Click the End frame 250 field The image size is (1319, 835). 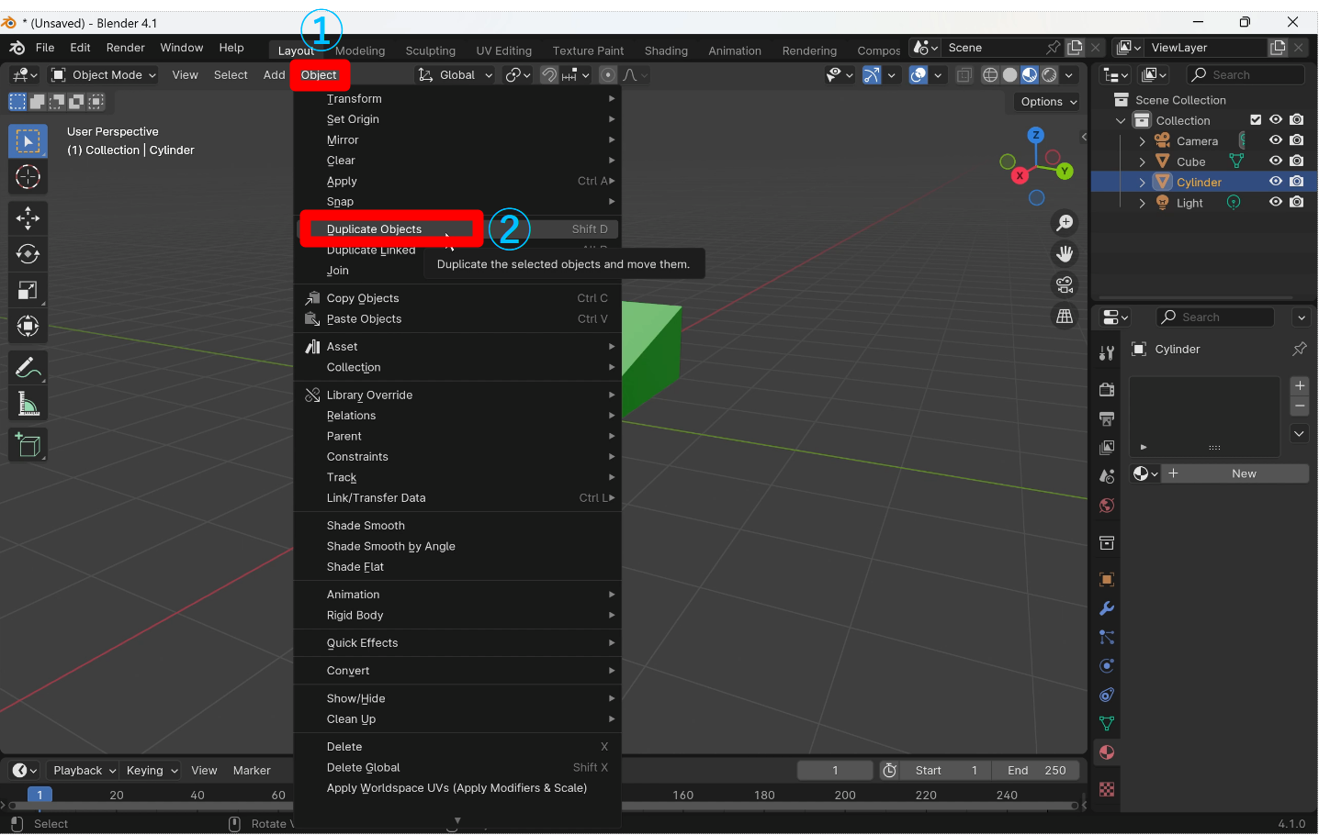(x=1037, y=771)
